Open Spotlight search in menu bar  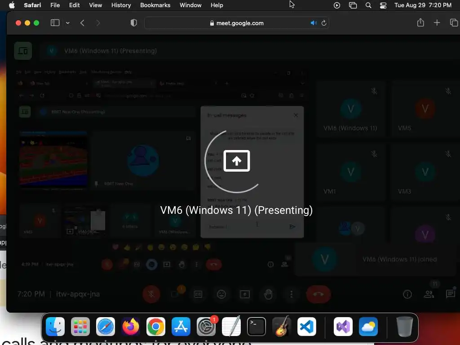368,5
